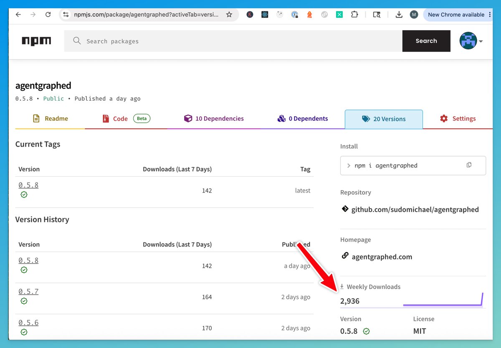This screenshot has height=348, width=501.
Task: Open the tab search icon in toolbar
Action: (x=377, y=15)
